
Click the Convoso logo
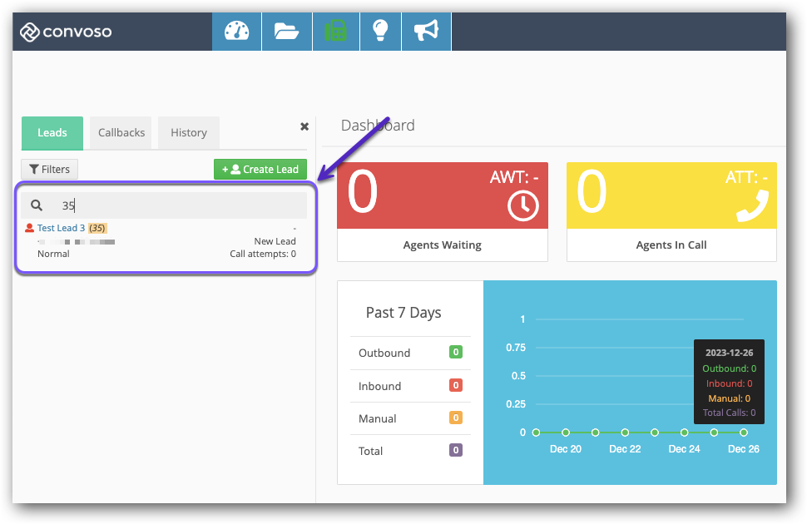tap(66, 32)
